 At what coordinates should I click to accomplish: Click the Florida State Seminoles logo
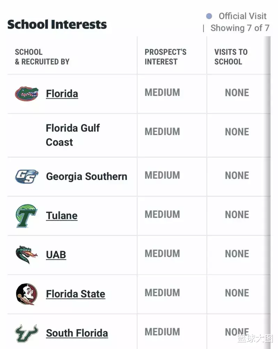[x=26, y=294]
